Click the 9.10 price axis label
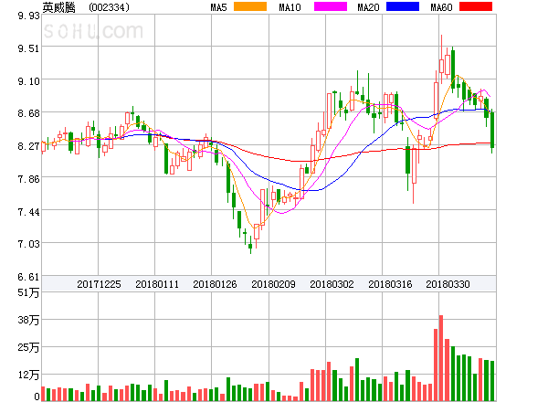 pyautogui.click(x=28, y=81)
